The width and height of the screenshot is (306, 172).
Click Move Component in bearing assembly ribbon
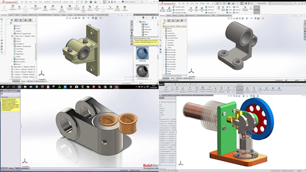click(53, 8)
